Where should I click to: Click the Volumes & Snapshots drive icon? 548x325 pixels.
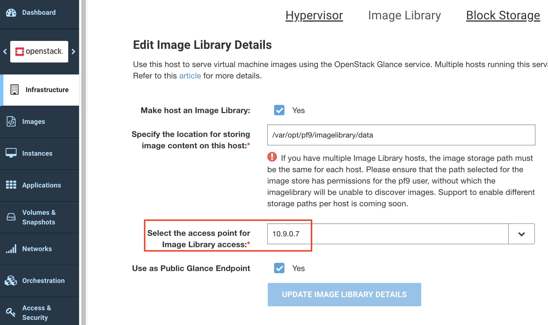11,217
